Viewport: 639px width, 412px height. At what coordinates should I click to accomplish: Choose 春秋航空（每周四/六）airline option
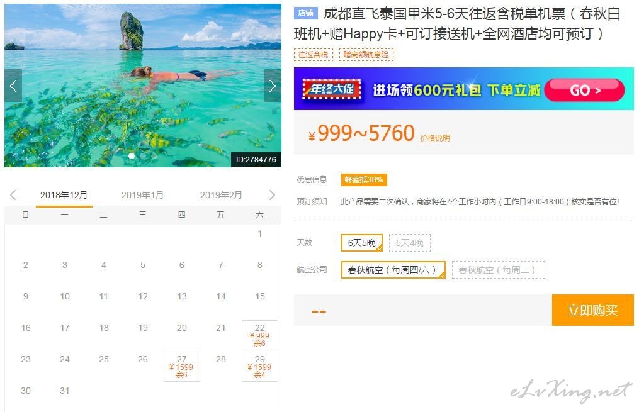(393, 269)
